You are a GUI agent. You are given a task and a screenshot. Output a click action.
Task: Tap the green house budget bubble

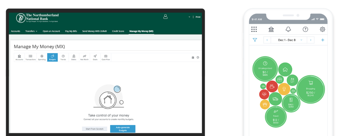pos(285,69)
